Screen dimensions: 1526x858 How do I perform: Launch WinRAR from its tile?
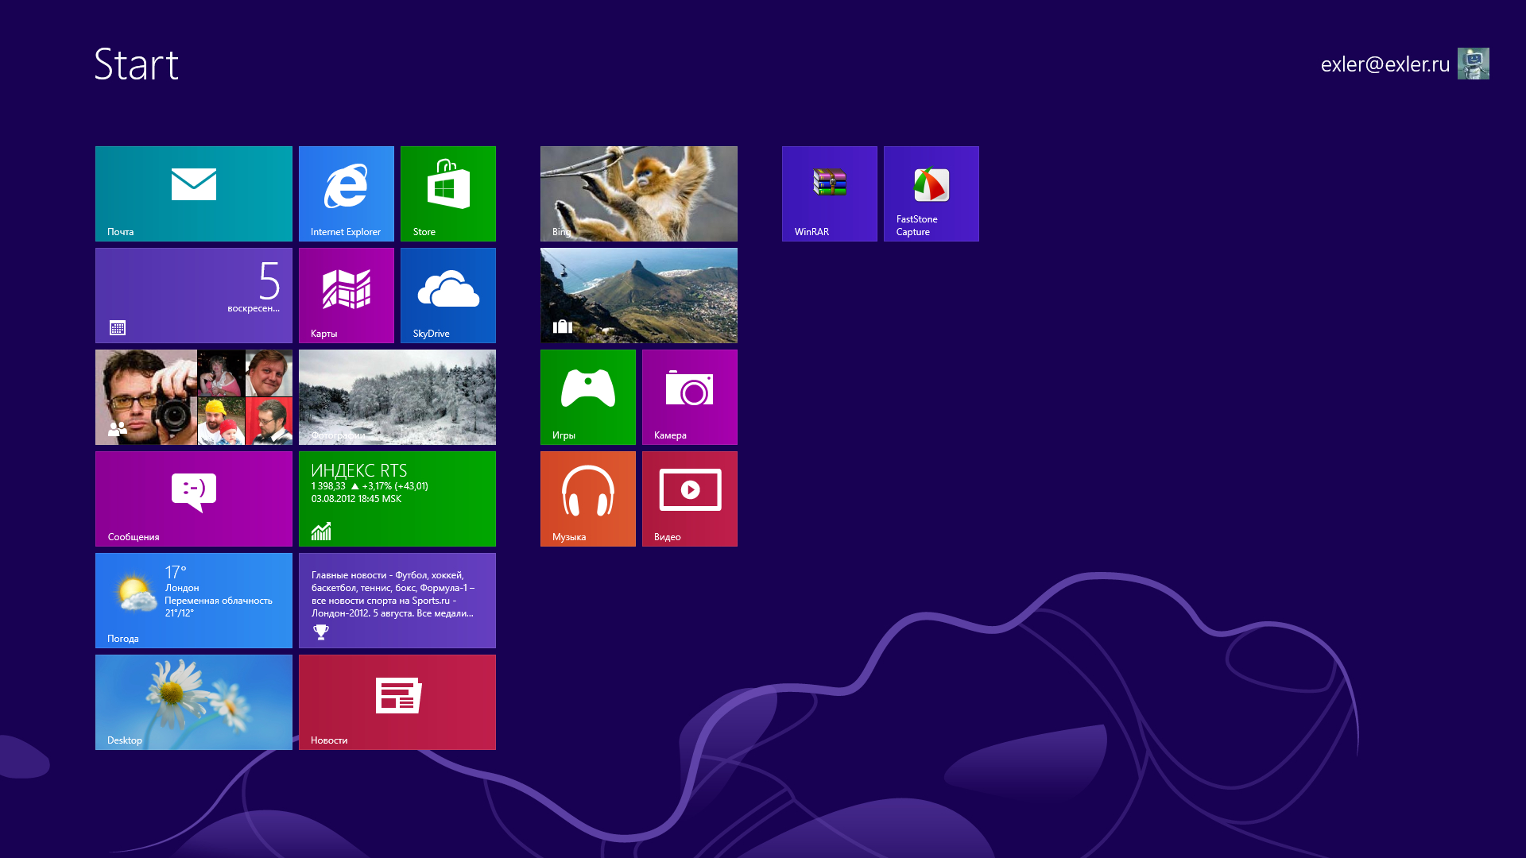829,193
